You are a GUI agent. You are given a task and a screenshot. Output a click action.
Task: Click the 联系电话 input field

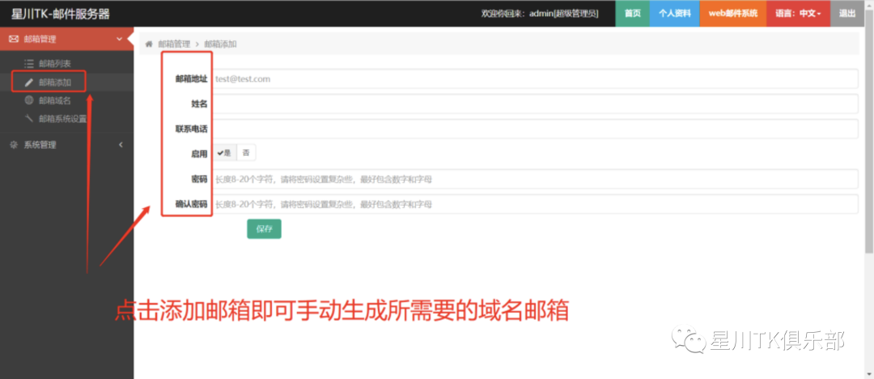535,129
